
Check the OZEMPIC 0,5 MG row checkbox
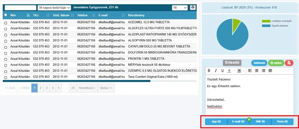click(6, 71)
